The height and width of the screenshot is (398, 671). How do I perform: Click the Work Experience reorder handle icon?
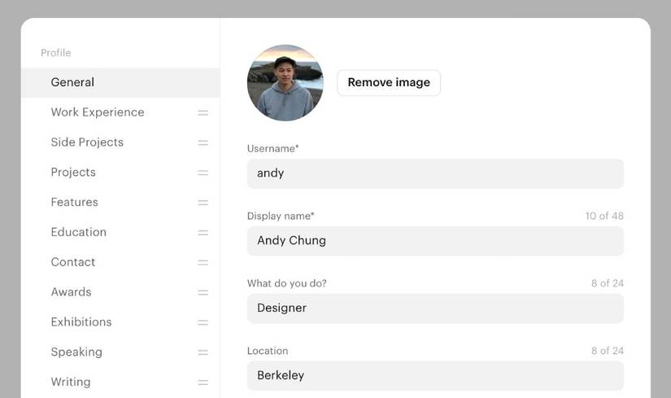pyautogui.click(x=203, y=112)
